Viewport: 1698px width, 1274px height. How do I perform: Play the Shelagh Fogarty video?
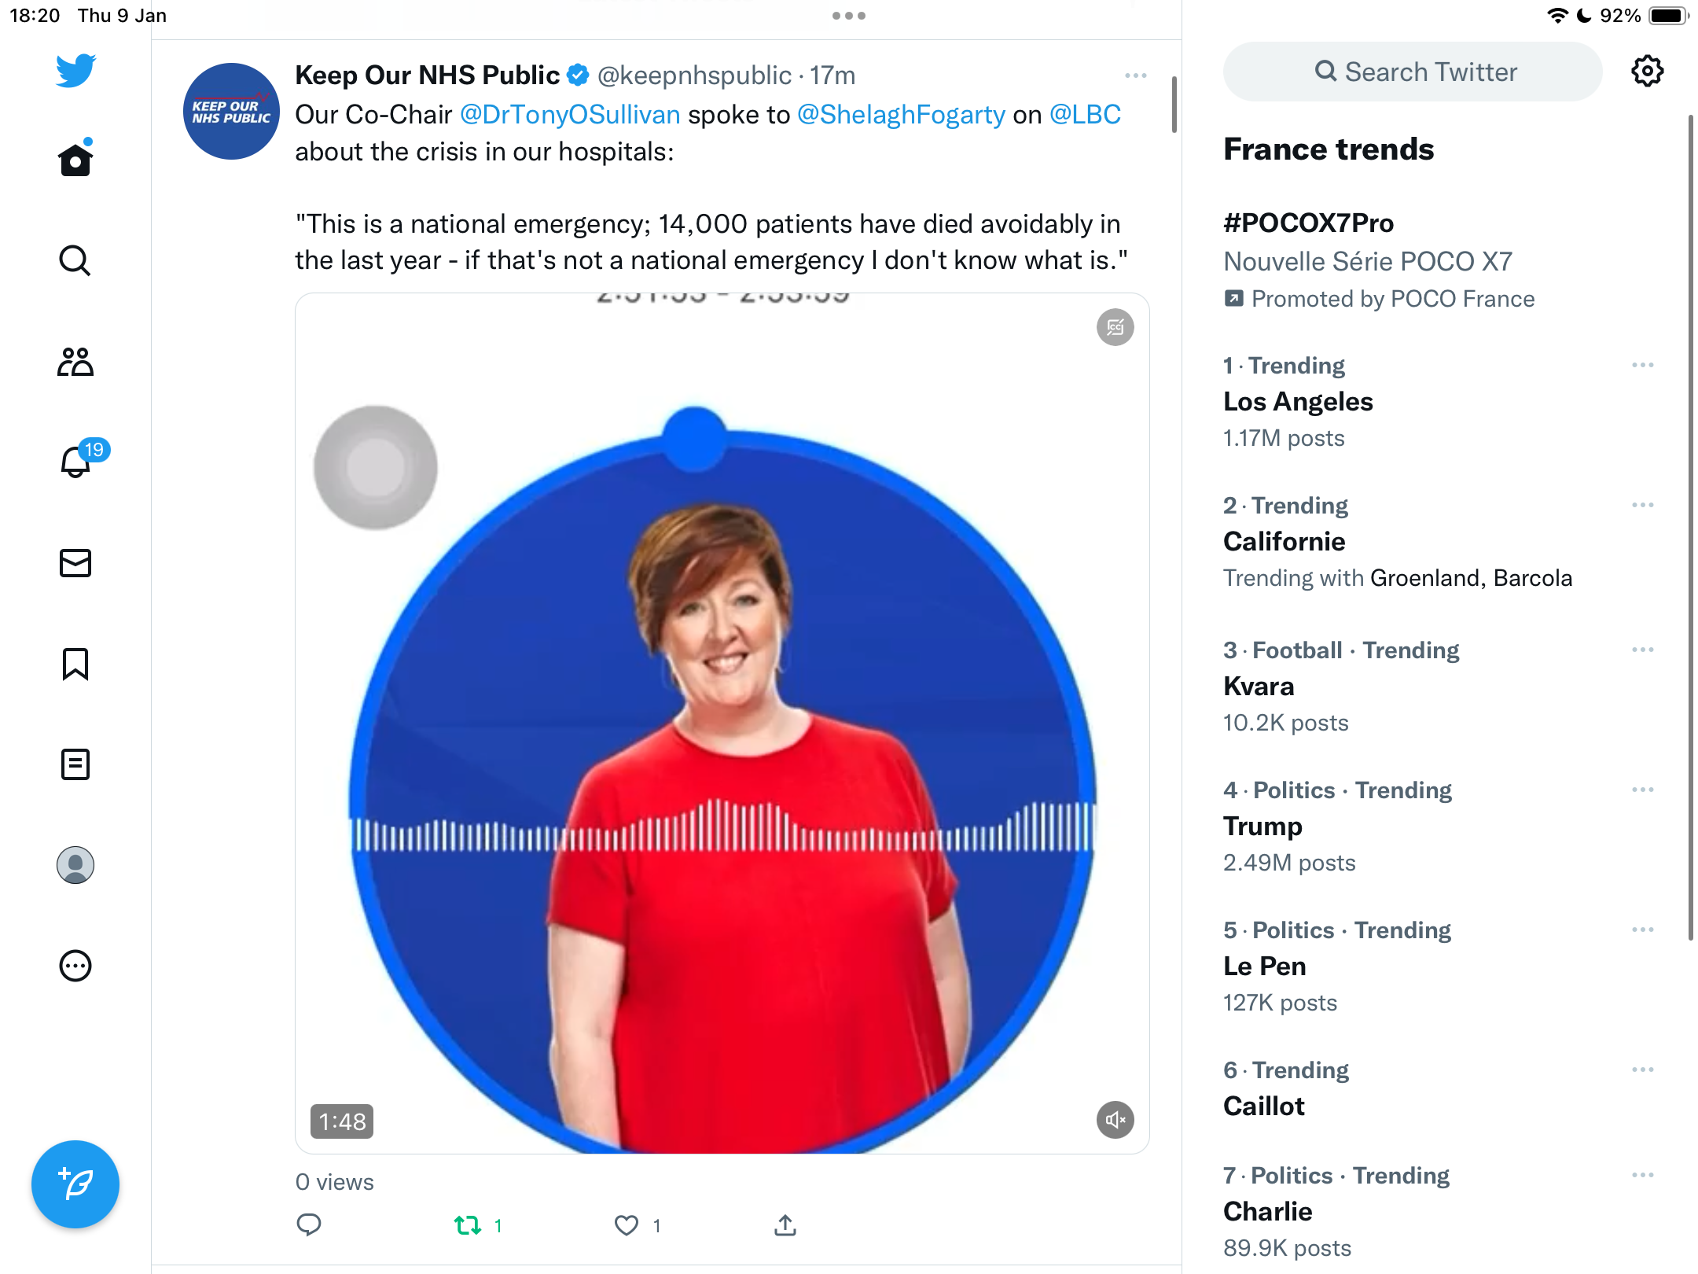[722, 724]
